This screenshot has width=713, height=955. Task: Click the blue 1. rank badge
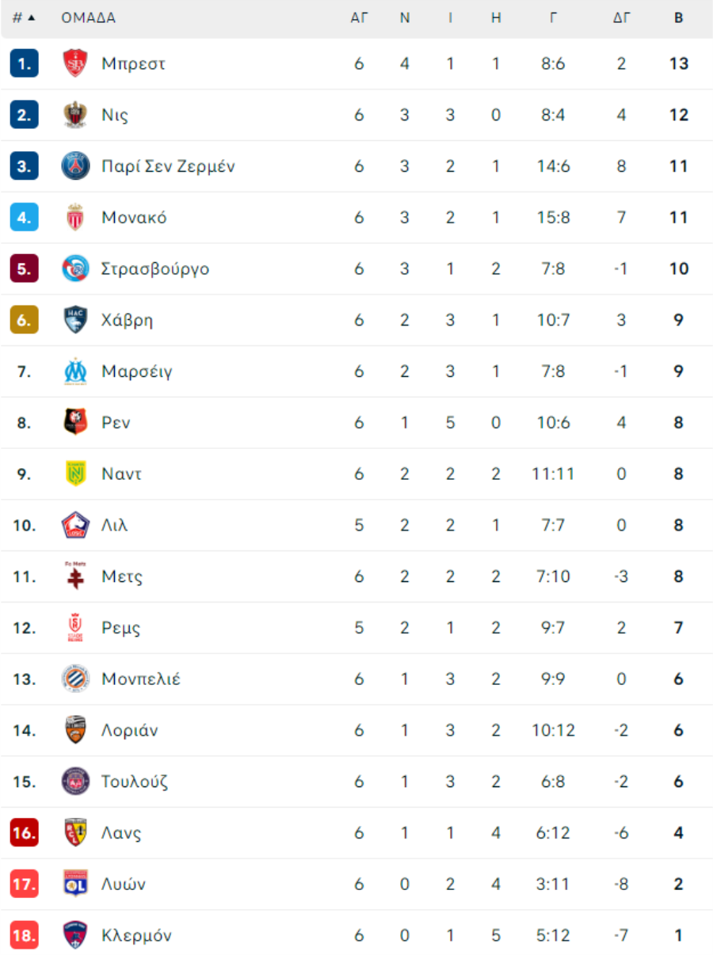[x=24, y=63]
